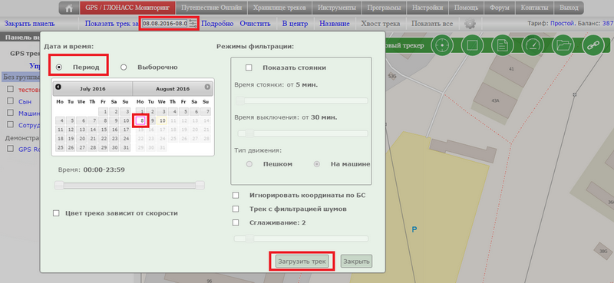This screenshot has width=614, height=283.
Task: Select July 15 in calendar
Action: 104,130
